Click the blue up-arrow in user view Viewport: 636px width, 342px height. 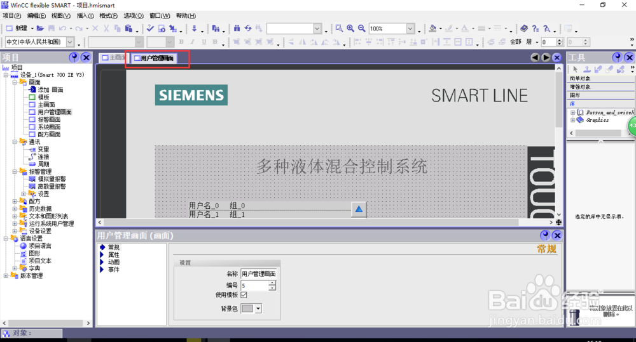[359, 209]
